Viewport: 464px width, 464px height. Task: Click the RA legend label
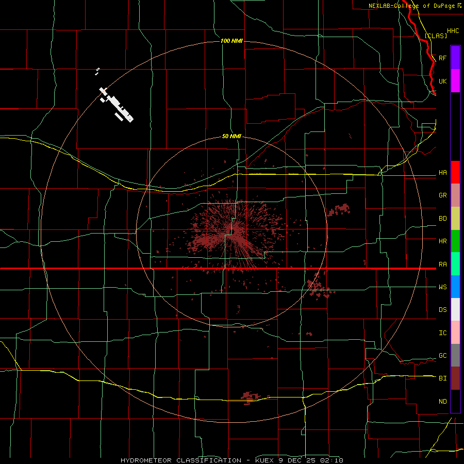pyautogui.click(x=442, y=264)
